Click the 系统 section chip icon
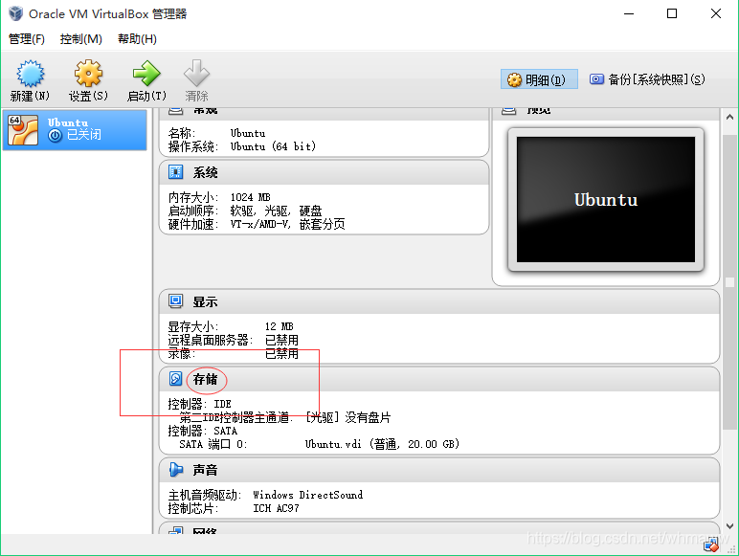739x556 pixels. [x=176, y=172]
